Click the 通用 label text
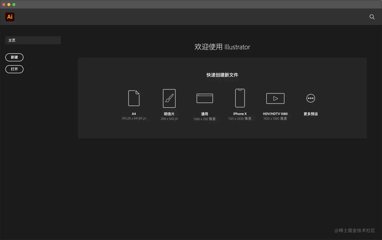 click(205, 114)
